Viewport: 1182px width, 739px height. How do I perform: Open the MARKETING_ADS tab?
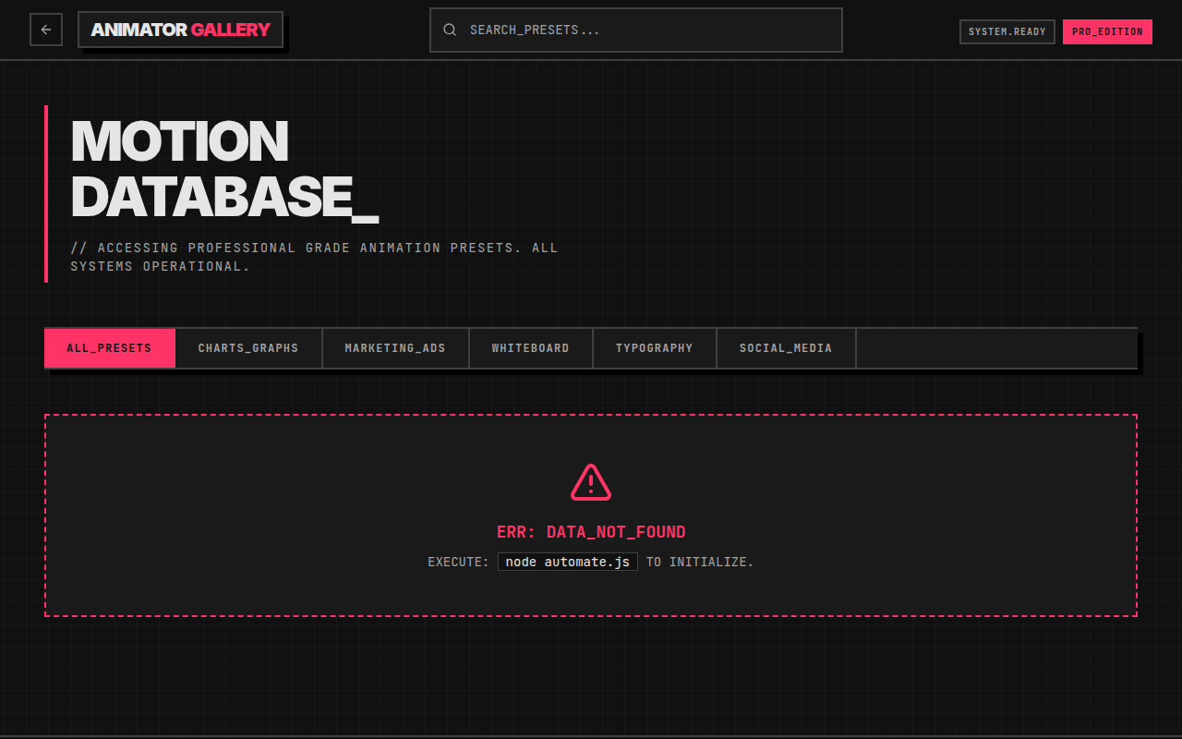[x=395, y=348]
